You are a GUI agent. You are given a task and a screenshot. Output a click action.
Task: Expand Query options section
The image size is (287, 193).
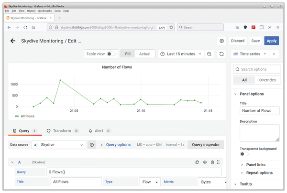(118, 145)
